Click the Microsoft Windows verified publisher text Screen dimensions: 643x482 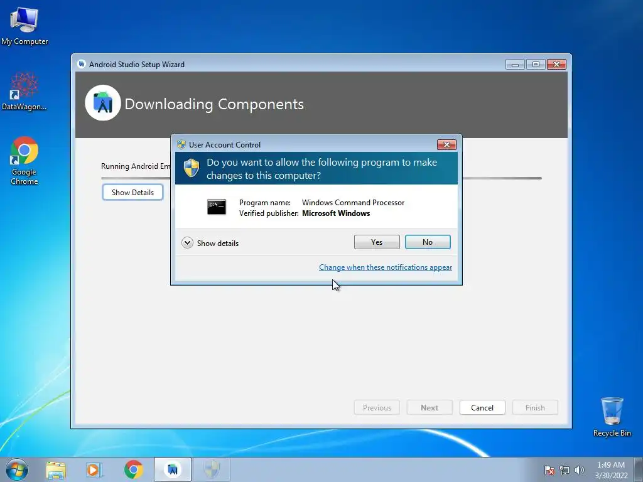pos(336,213)
